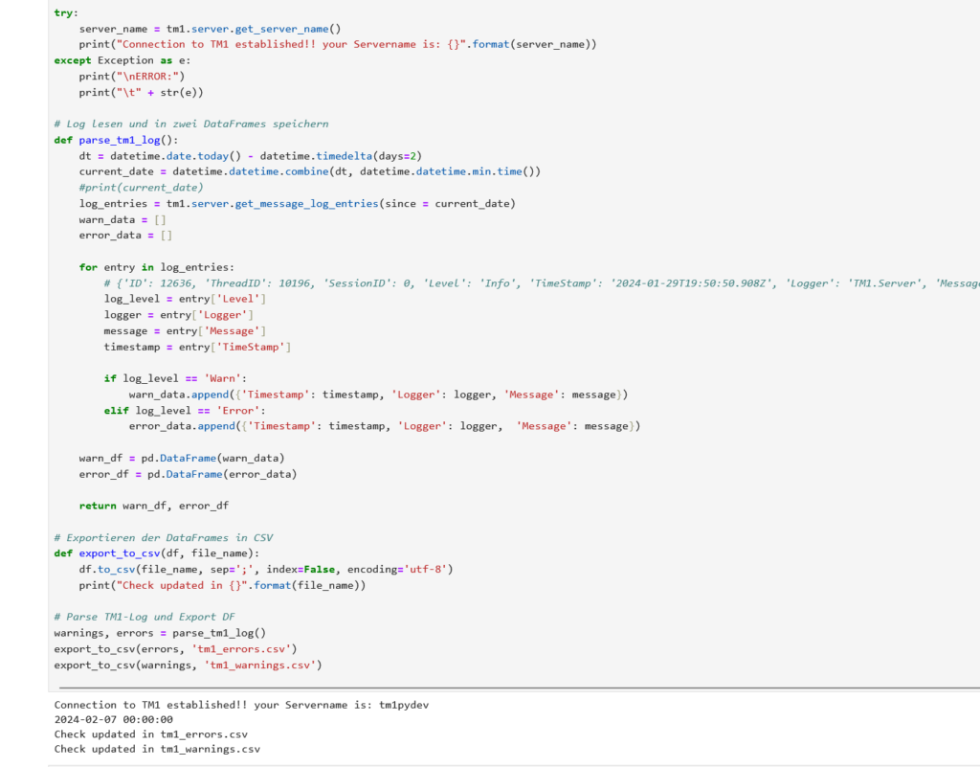
Task: Click the commented-out print(current_date) line
Action: coord(141,188)
